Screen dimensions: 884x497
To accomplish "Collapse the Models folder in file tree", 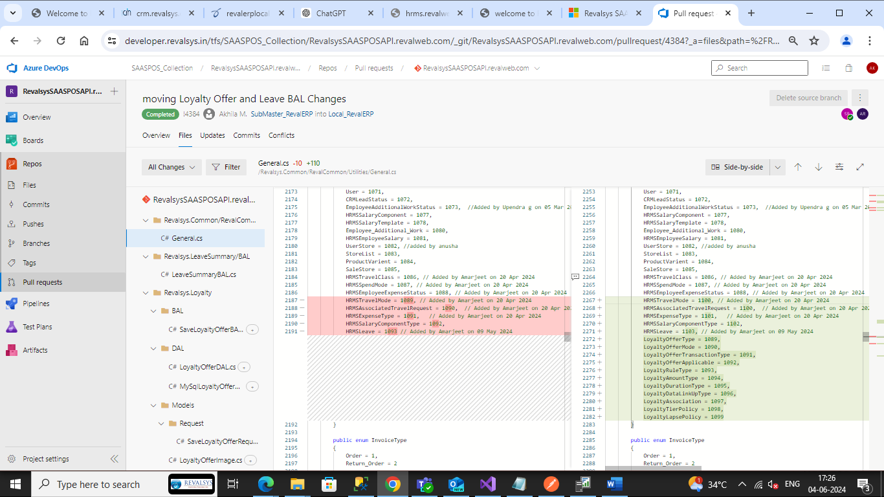I will point(154,405).
